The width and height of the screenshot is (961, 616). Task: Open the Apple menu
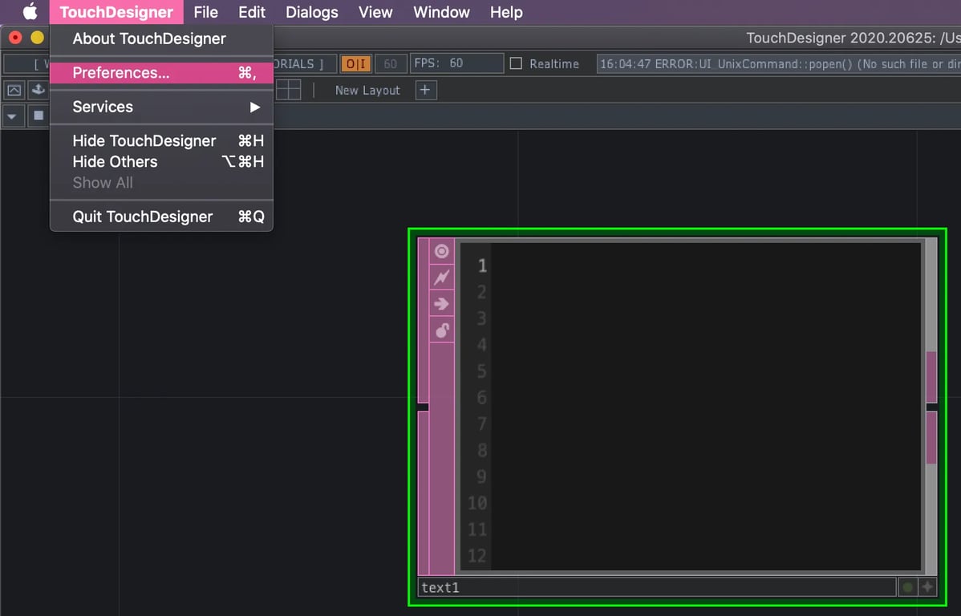tap(30, 12)
